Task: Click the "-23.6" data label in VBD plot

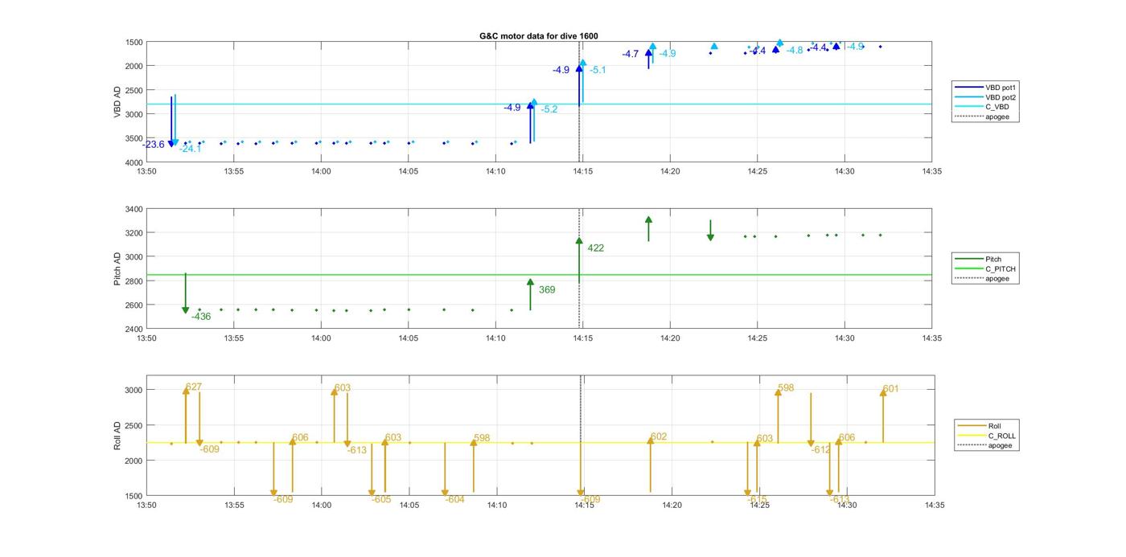Action: [x=154, y=145]
